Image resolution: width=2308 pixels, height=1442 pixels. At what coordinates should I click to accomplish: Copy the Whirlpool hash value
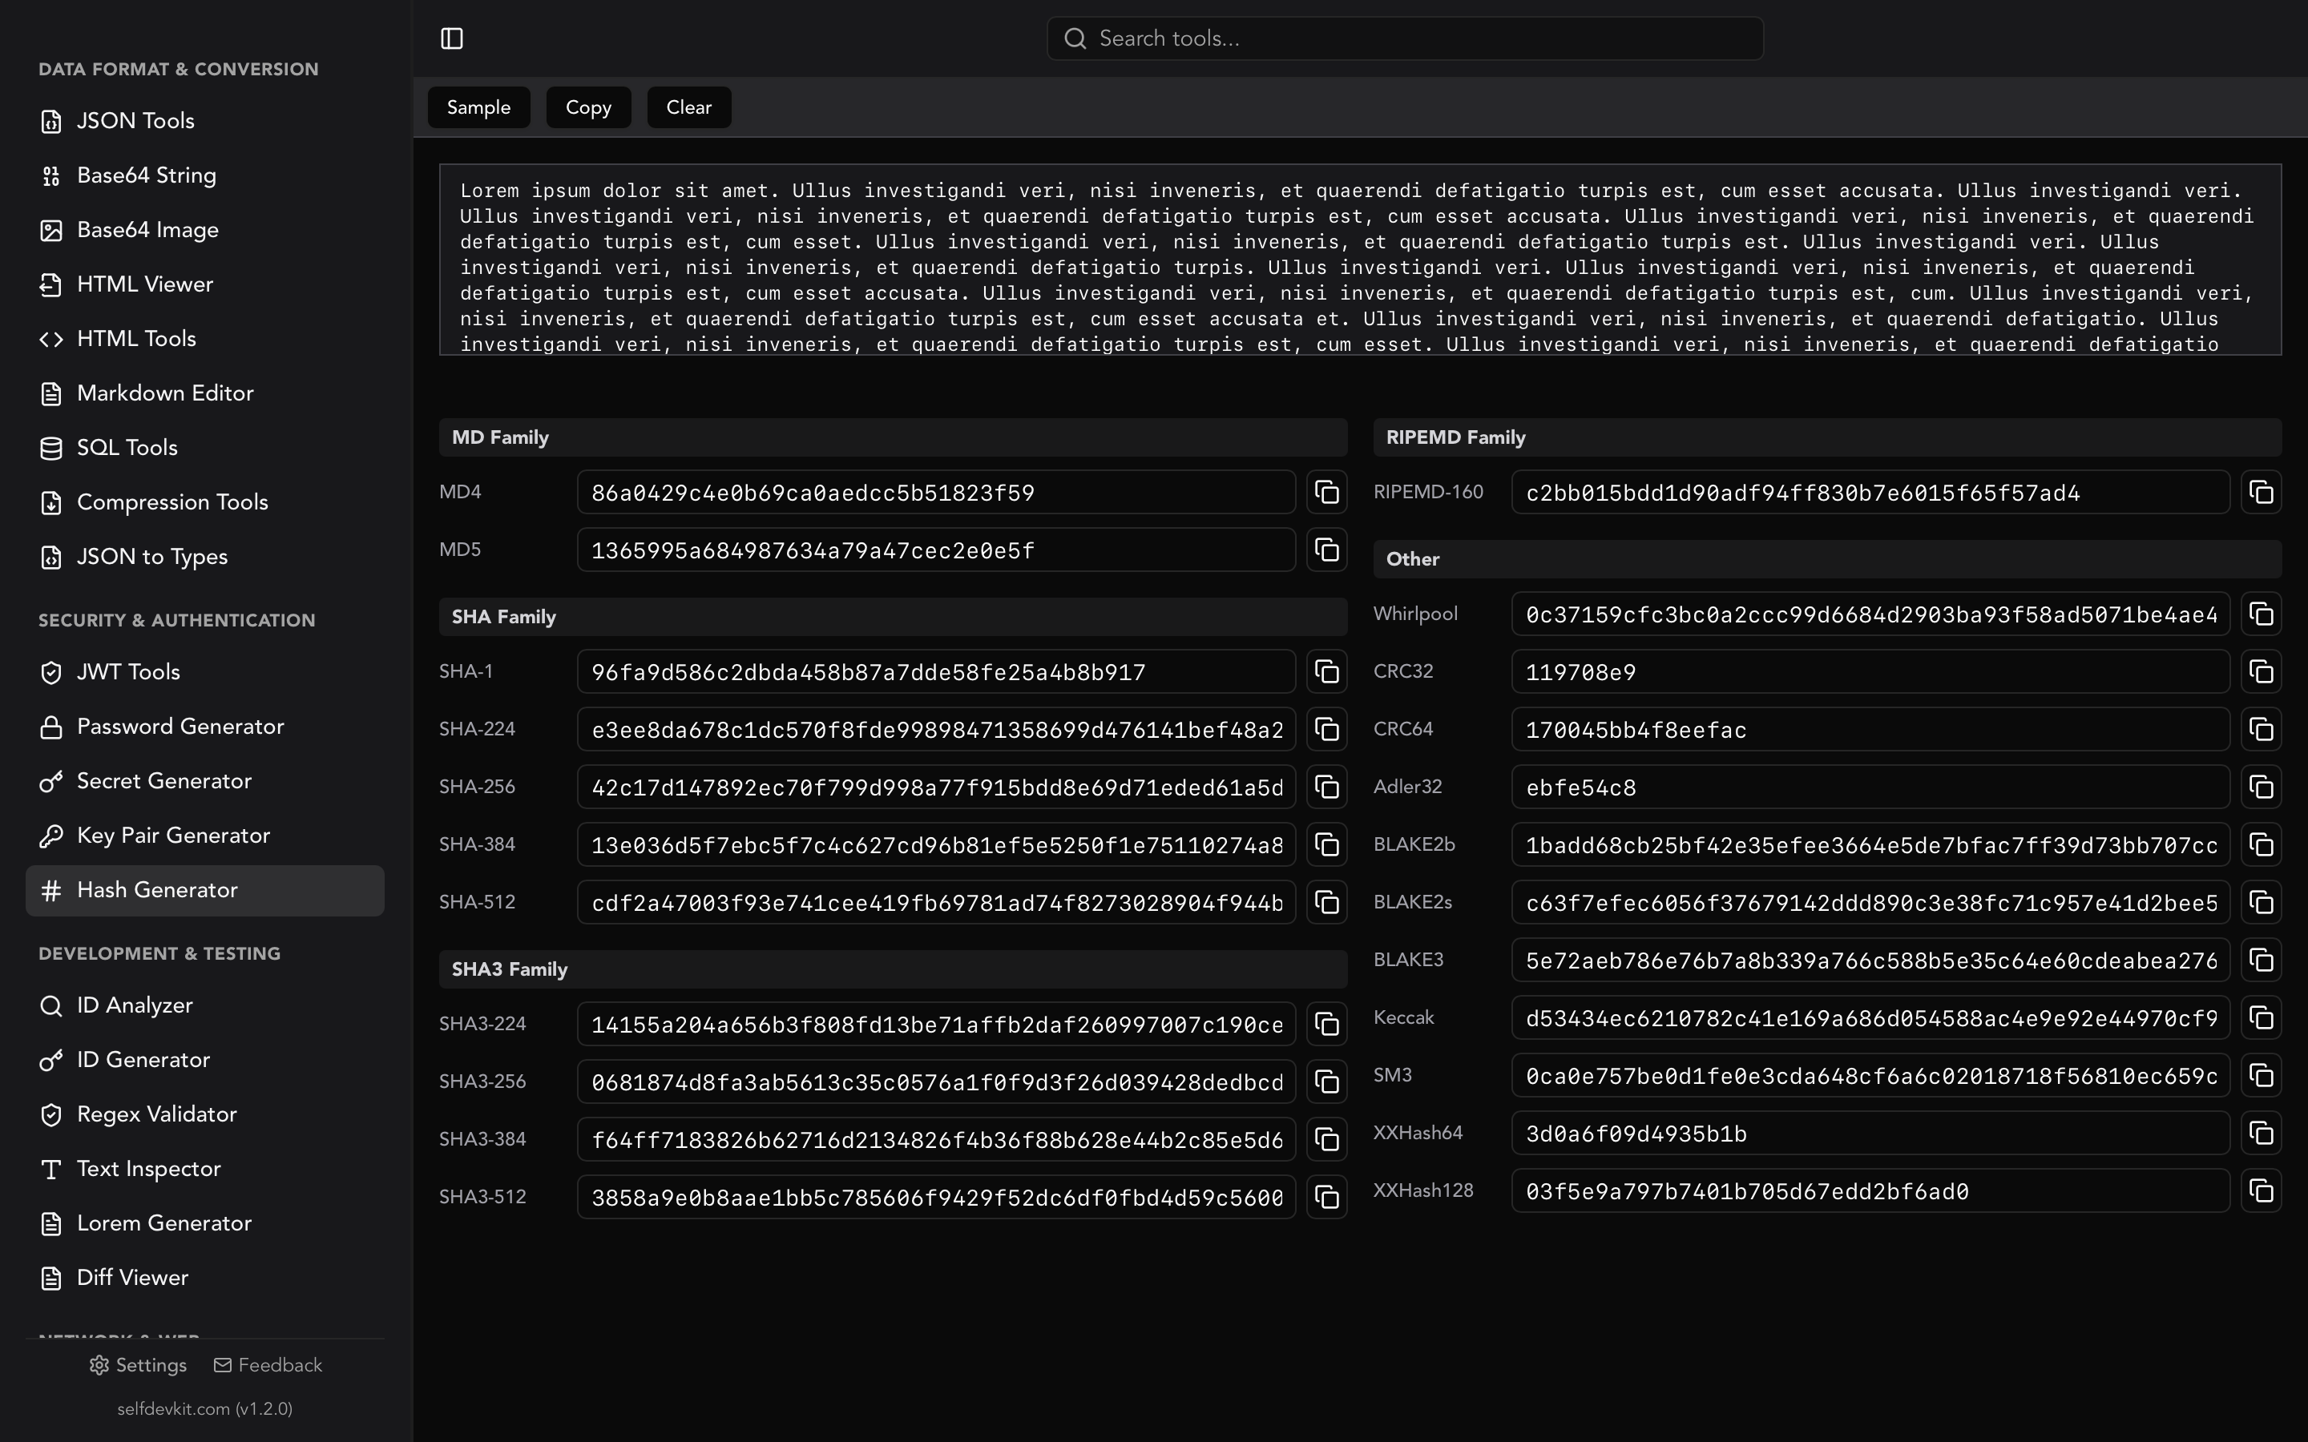pyautogui.click(x=2262, y=614)
